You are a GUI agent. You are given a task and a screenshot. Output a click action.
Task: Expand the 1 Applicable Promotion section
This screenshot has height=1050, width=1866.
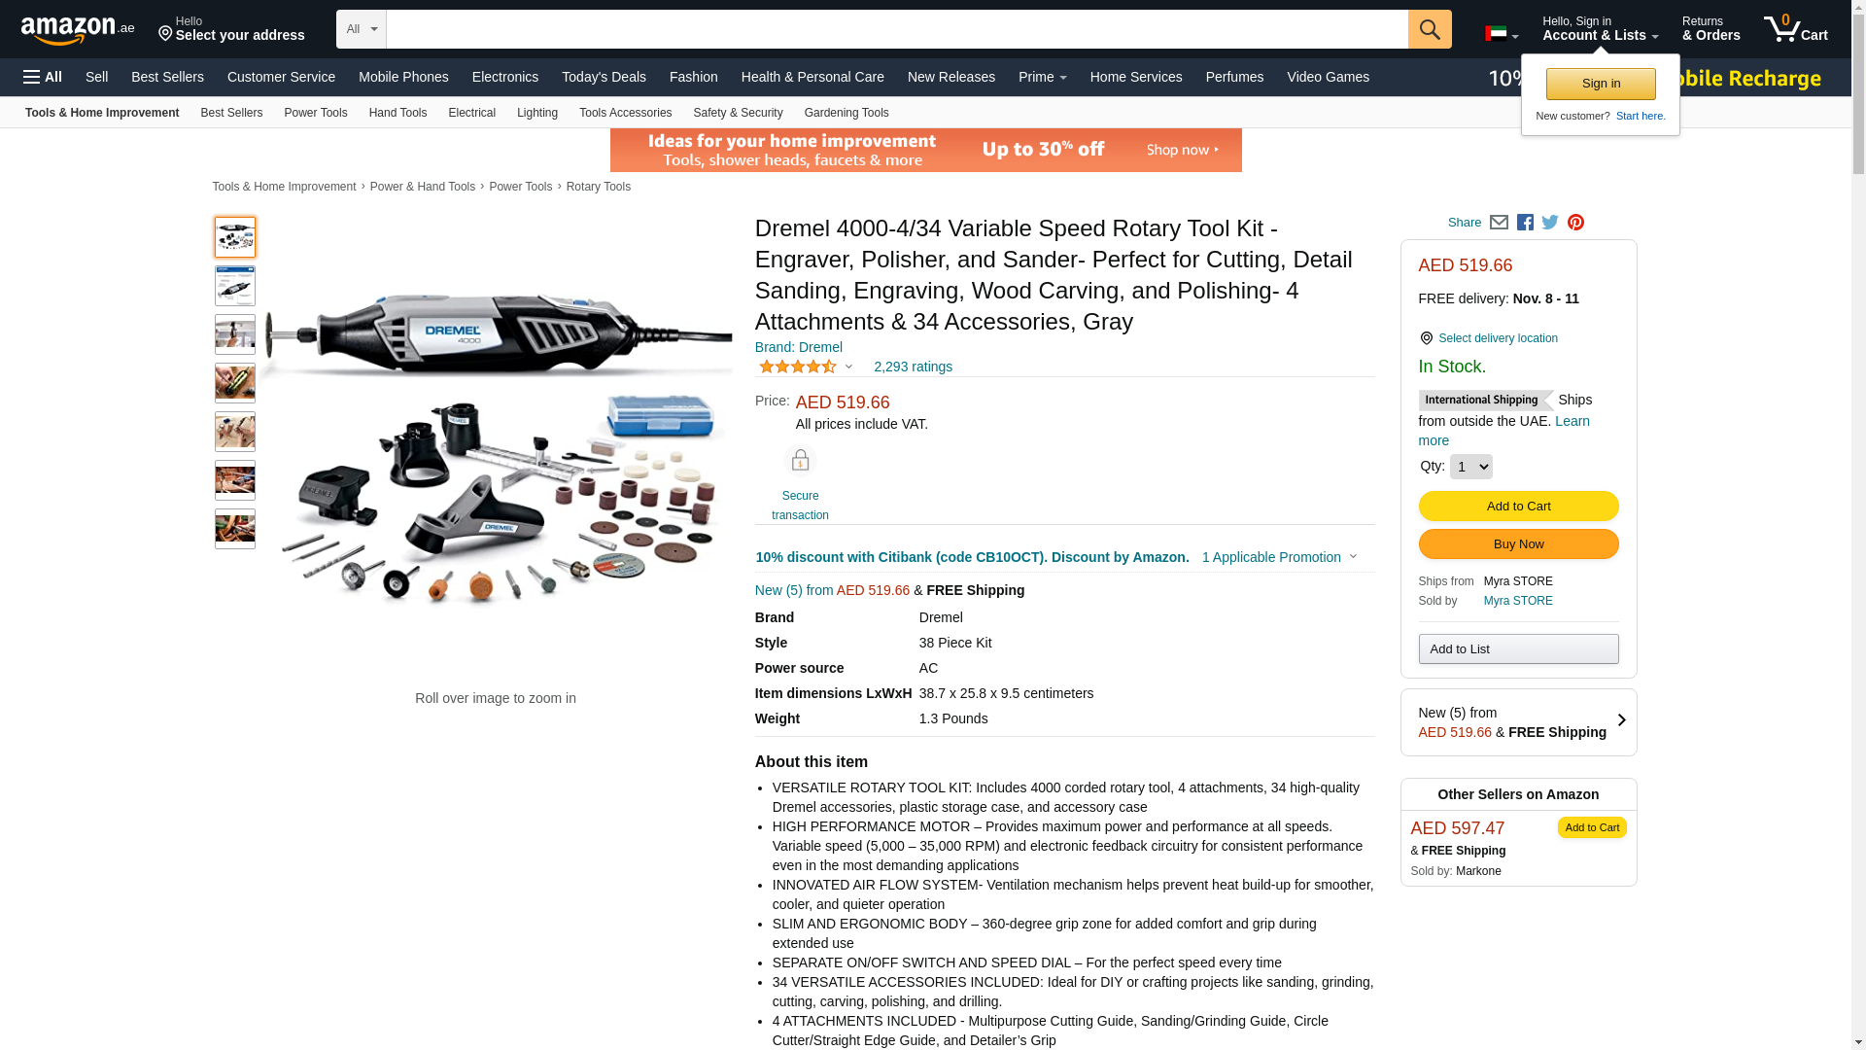[x=1279, y=557]
